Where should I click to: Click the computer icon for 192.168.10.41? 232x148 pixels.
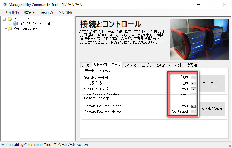coord(15,24)
